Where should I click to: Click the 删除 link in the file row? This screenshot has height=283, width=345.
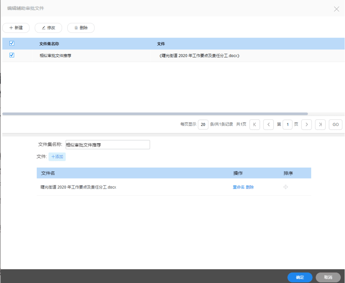pos(250,187)
